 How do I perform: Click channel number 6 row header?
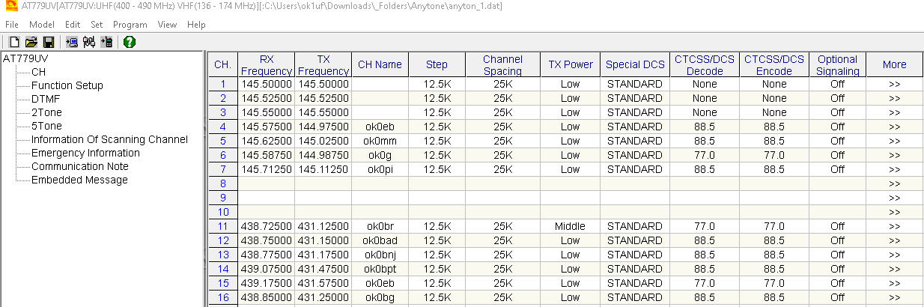click(x=222, y=155)
